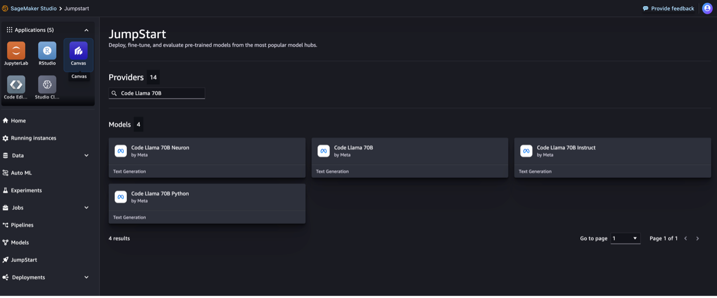This screenshot has width=717, height=298.
Task: Collapse the Applications panel chevron
Action: [86, 30]
